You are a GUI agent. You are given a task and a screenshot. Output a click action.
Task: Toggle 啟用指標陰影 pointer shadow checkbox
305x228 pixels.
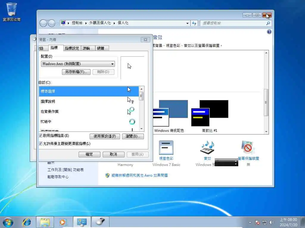tap(41, 135)
